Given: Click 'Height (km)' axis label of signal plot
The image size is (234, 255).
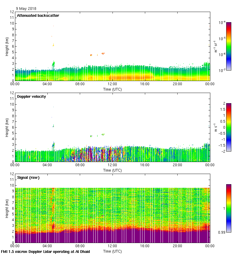Looking at the screenshot, I should [7, 208].
